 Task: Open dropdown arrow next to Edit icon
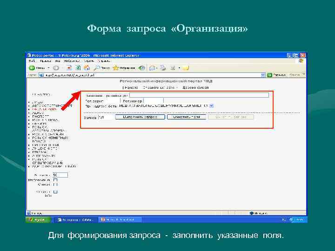click(x=180, y=68)
